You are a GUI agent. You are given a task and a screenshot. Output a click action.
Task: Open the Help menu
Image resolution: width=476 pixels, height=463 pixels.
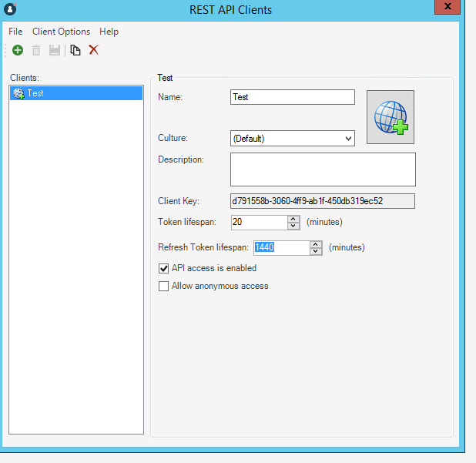click(109, 32)
